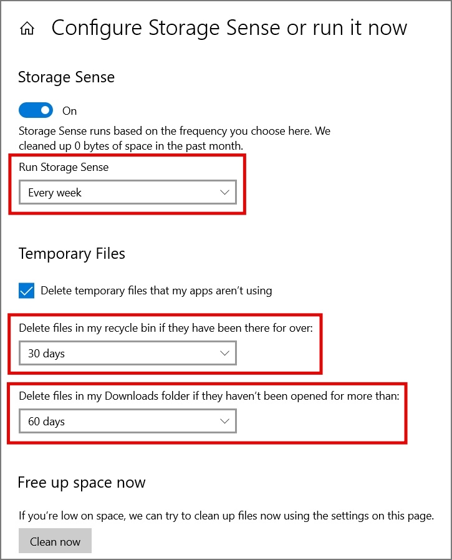Click the chevron arrow in the Every week box
This screenshot has width=452, height=560.
click(x=225, y=193)
